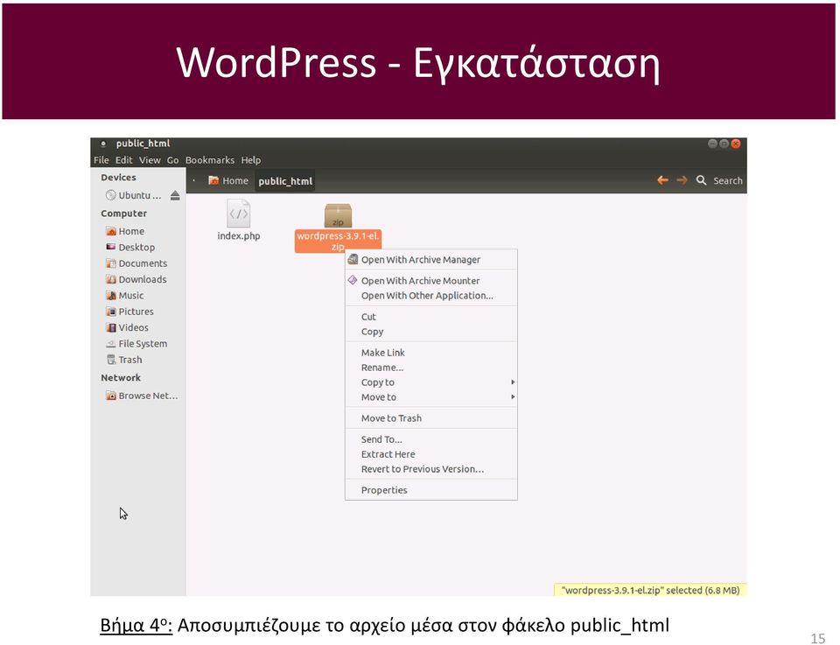Click the Devices sidebar heading
Viewport: 840px width, 645px height.
click(x=118, y=178)
